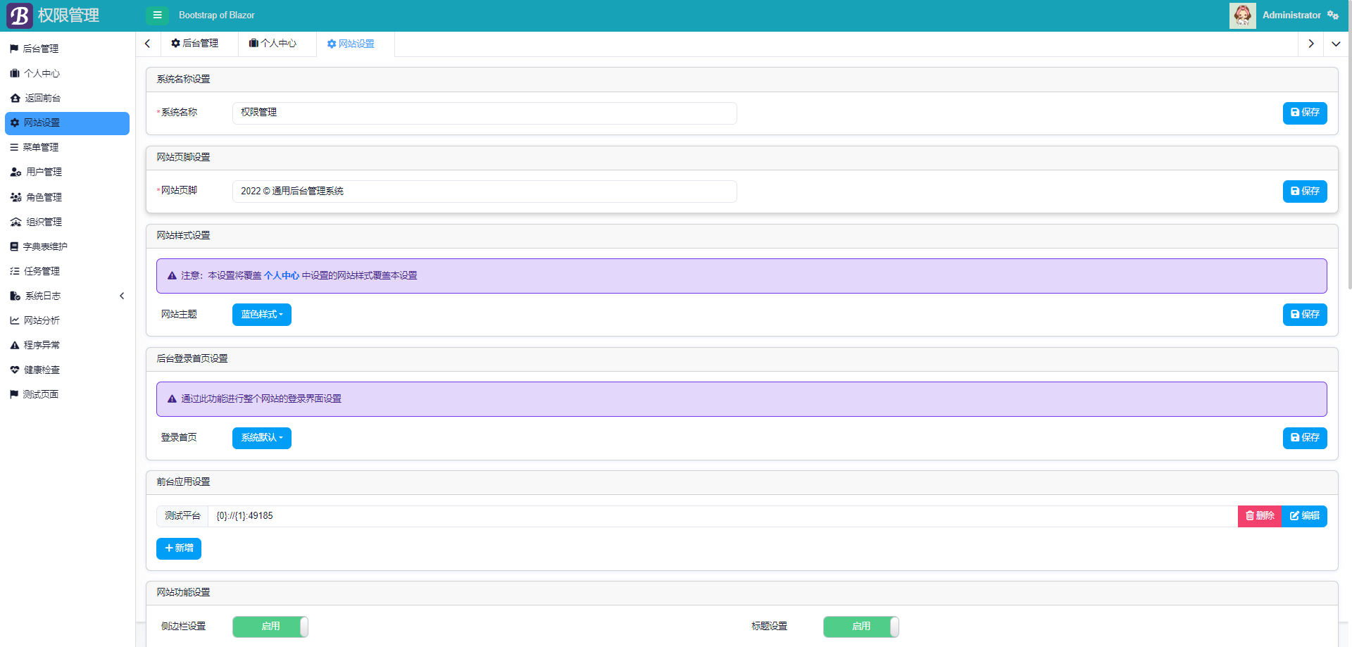Click heartbeat icon for 健康检查
The width and height of the screenshot is (1352, 647).
15,370
